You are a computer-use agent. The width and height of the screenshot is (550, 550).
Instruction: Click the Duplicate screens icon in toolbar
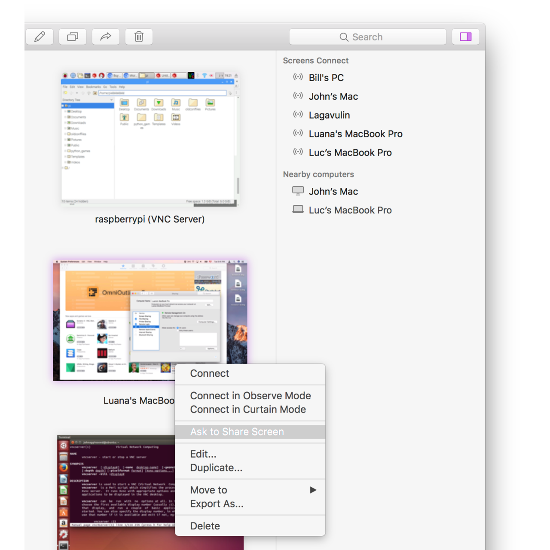pyautogui.click(x=72, y=37)
